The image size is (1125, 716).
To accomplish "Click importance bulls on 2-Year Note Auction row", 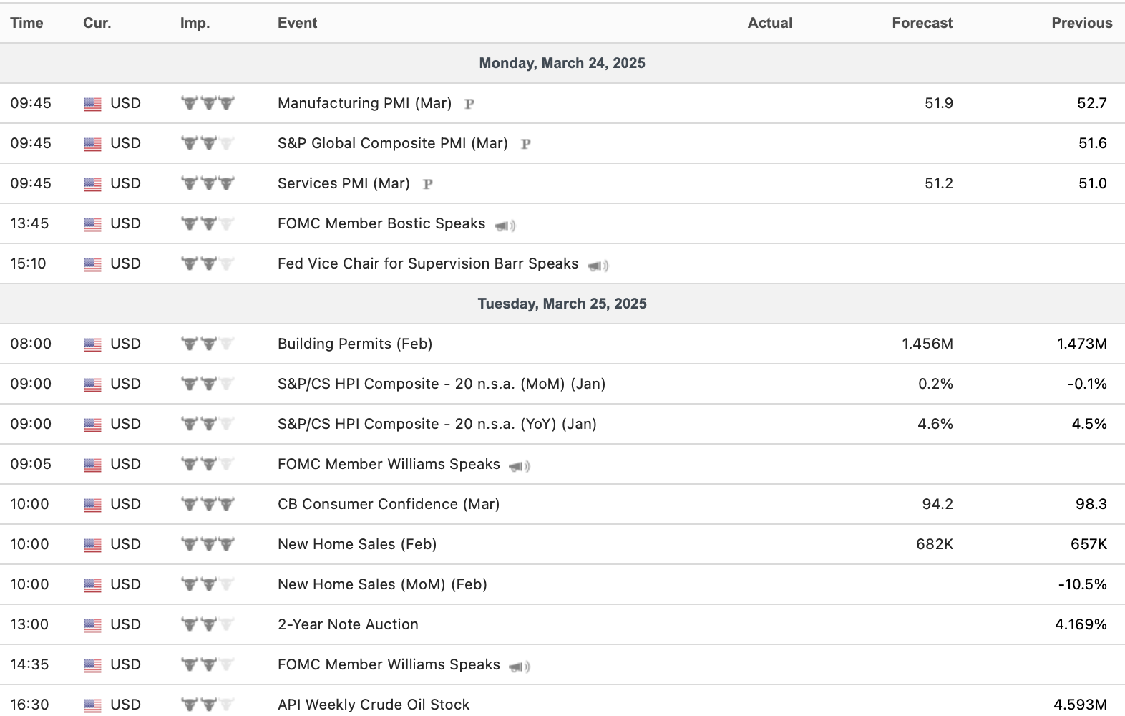I will pyautogui.click(x=208, y=624).
